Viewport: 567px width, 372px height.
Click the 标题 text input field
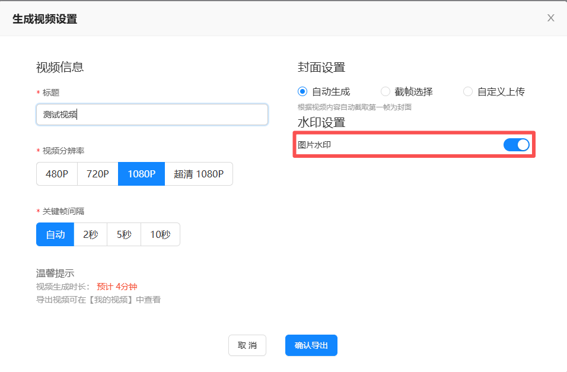coord(152,115)
